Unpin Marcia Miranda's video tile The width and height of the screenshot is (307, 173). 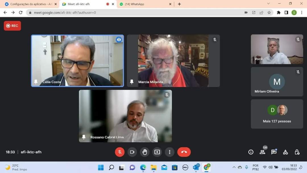coord(132,82)
